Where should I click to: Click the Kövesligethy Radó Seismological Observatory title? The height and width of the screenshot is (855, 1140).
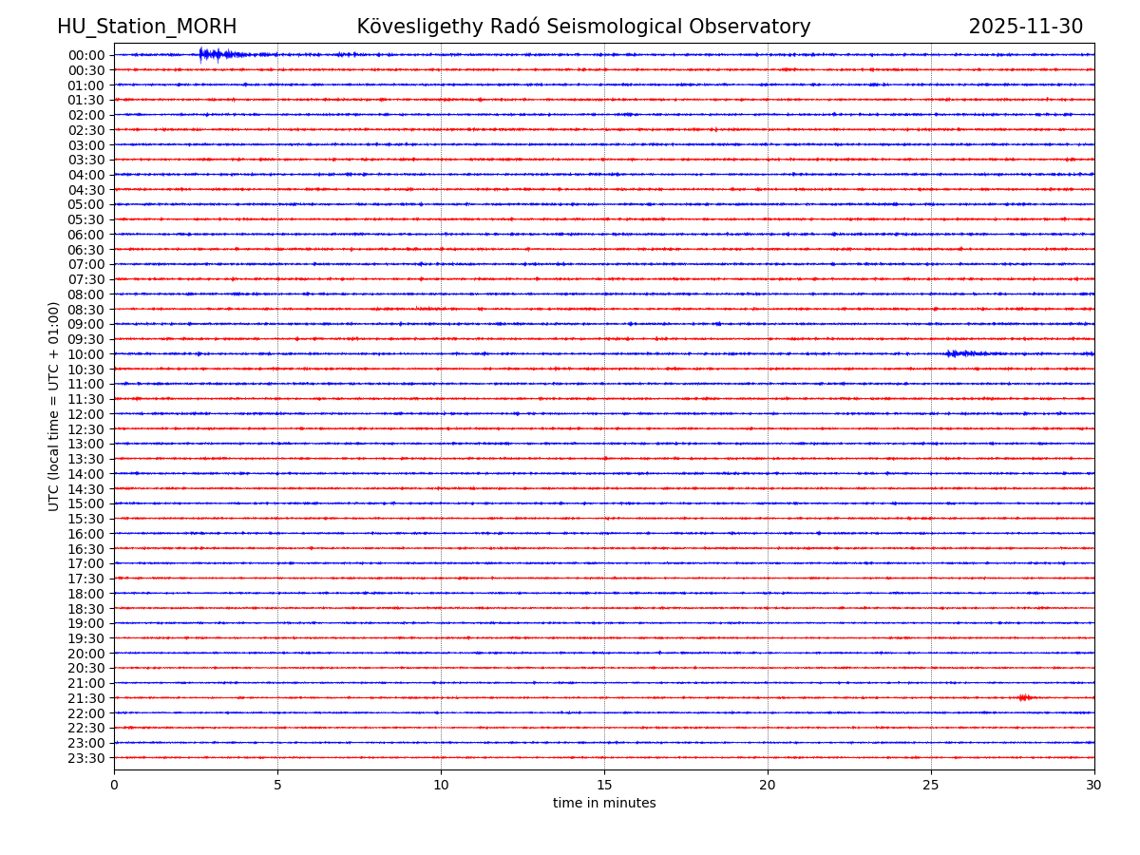583,27
